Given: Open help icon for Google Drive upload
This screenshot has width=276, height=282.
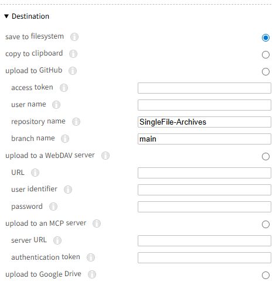Looking at the screenshot, I should (92, 274).
